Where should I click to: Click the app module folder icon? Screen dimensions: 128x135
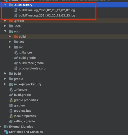tap(11, 31)
